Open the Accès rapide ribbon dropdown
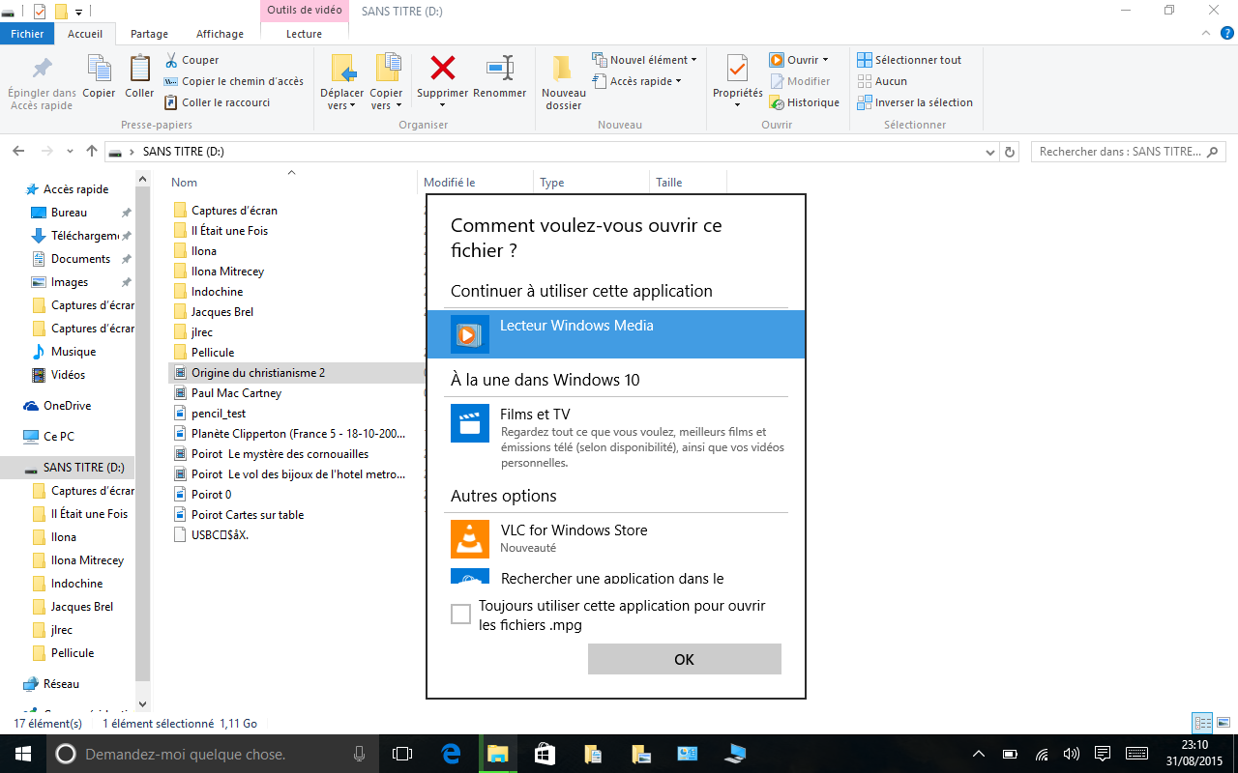Screen dimensions: 1238x773 (636, 81)
